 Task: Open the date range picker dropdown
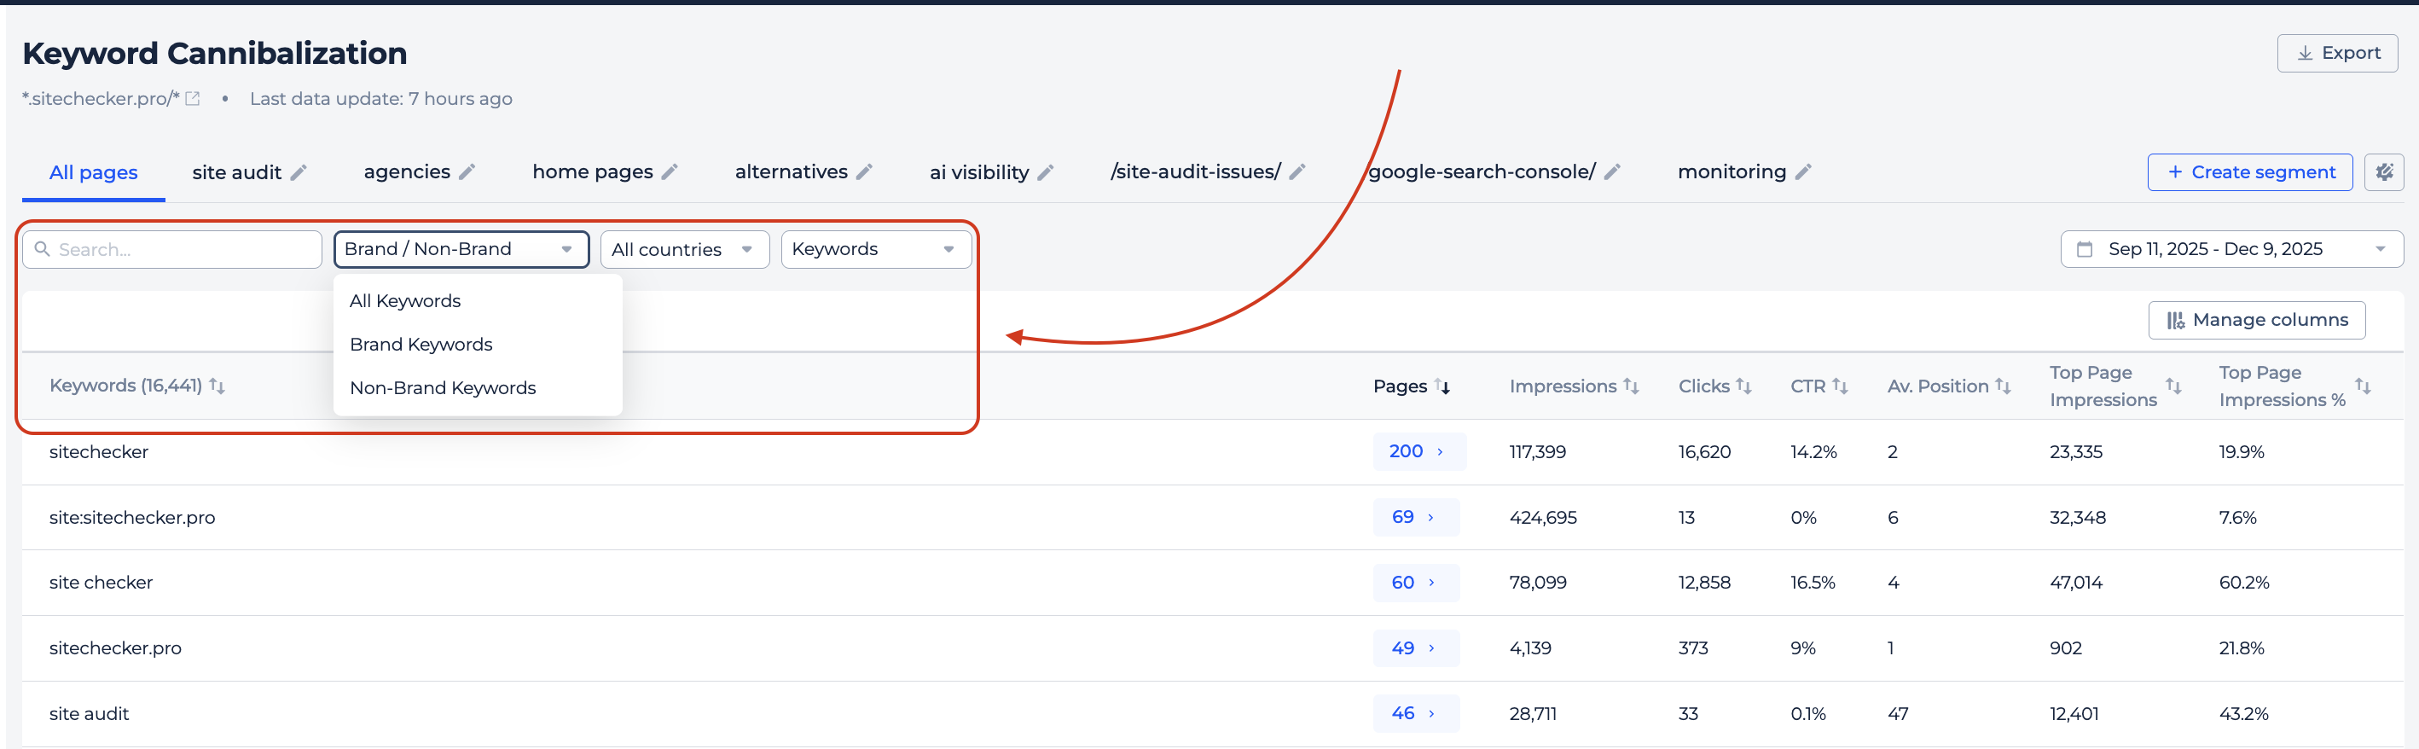coord(2231,250)
